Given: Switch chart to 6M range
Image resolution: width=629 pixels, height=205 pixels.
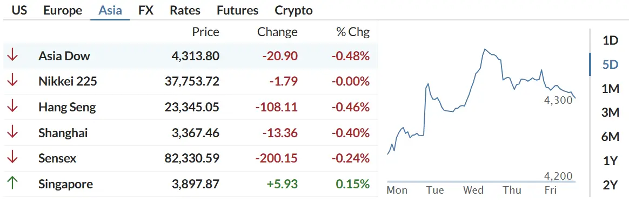Looking at the screenshot, I should coord(611,137).
